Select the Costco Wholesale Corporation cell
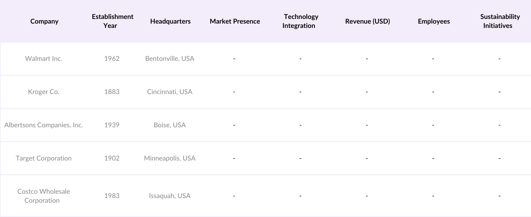531x217 pixels. coord(44,196)
